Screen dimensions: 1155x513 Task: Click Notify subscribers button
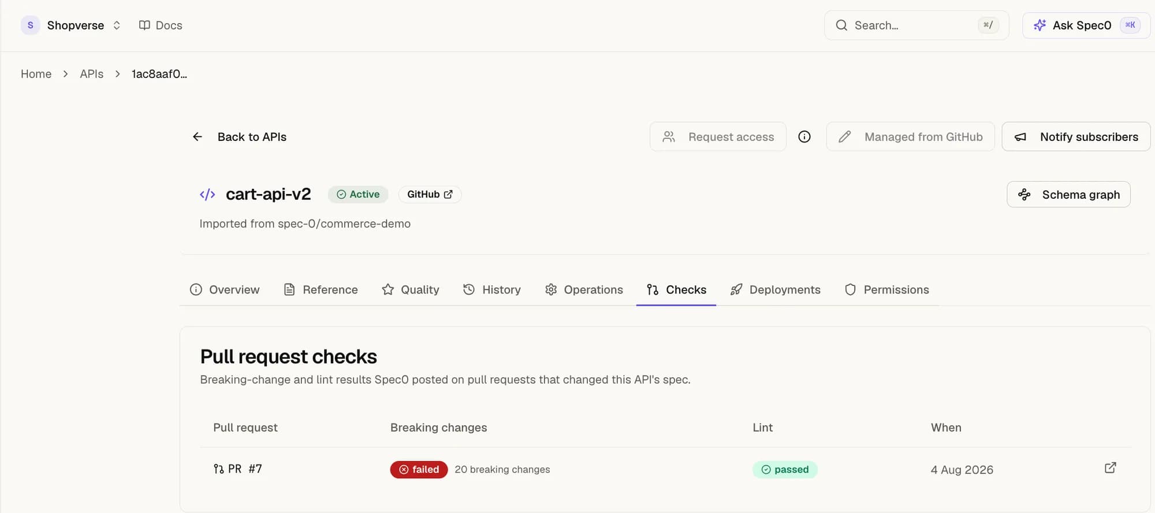pyautogui.click(x=1076, y=137)
